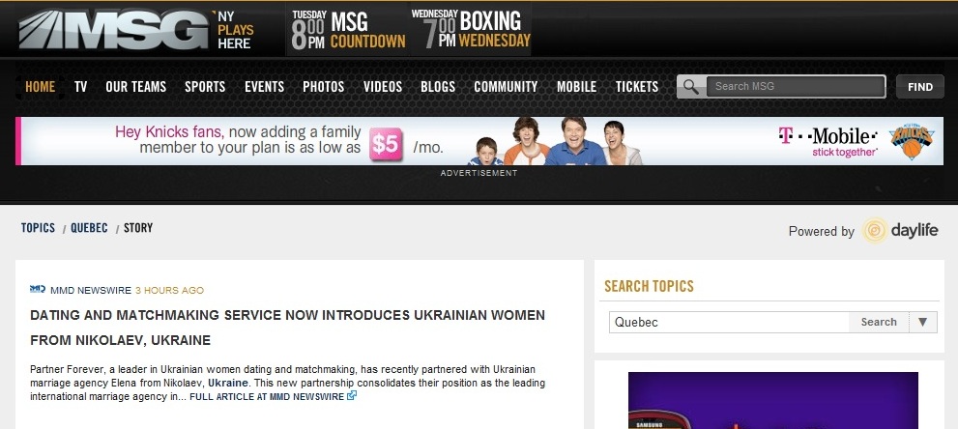This screenshot has width=958, height=429.
Task: Click the Search Topics heading
Action: coord(649,286)
